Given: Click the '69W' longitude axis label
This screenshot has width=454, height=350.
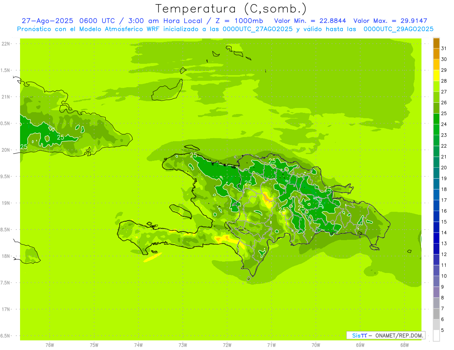Looking at the screenshot, I should coord(360,345).
